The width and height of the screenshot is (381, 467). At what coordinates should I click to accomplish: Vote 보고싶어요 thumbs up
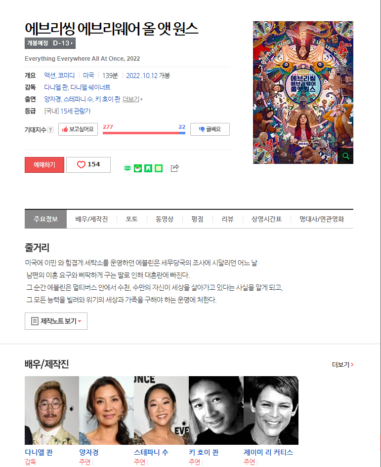point(78,129)
